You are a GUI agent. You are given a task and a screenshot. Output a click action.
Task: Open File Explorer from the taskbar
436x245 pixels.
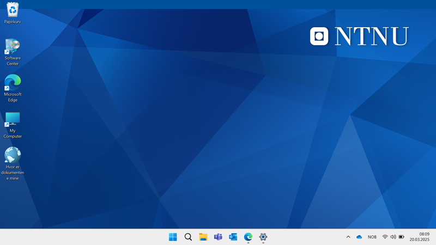[x=203, y=237]
